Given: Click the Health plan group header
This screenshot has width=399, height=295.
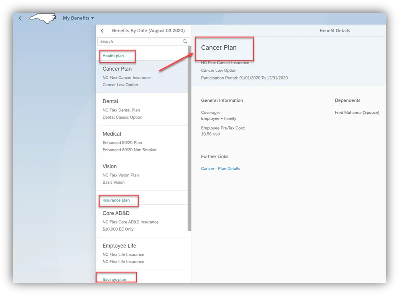Looking at the screenshot, I should 113,56.
